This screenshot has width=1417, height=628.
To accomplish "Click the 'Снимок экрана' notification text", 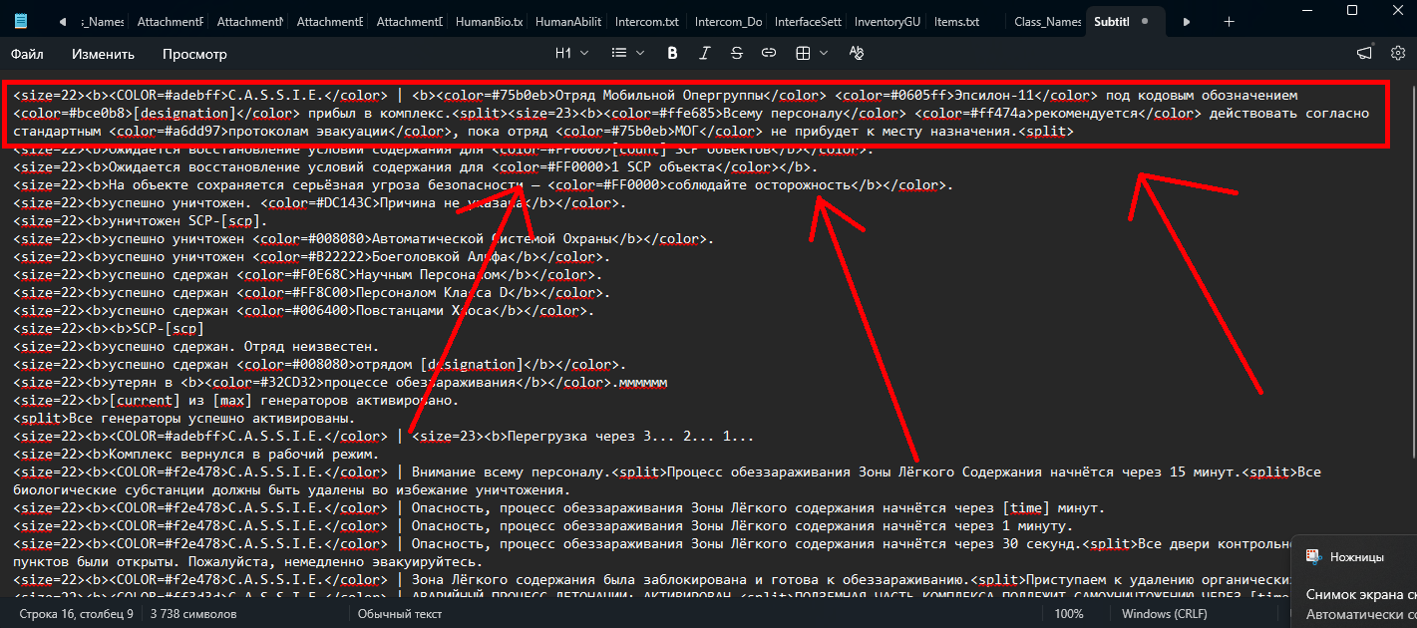I will [1360, 594].
